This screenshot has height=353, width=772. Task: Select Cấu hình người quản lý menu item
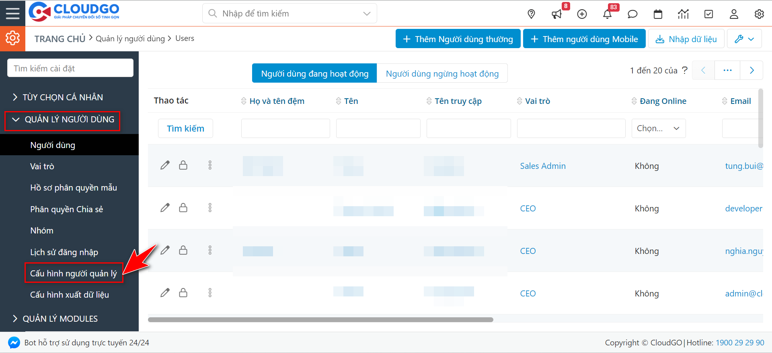pyautogui.click(x=74, y=273)
